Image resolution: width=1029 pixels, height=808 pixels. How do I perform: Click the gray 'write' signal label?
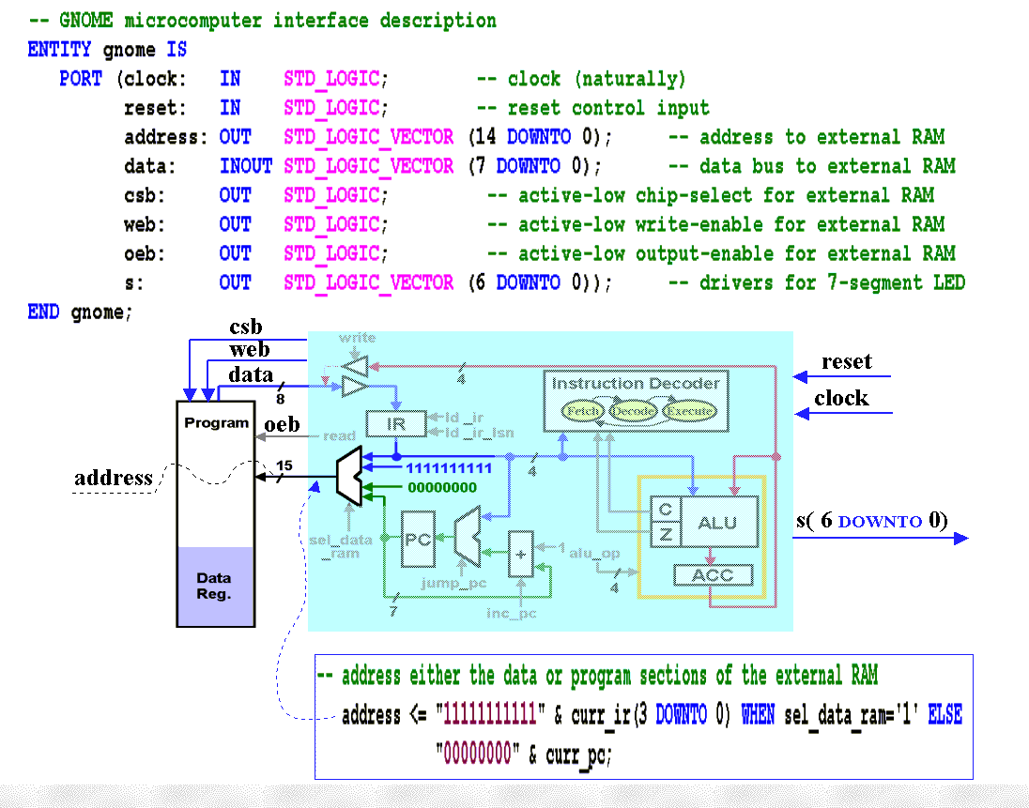357,338
